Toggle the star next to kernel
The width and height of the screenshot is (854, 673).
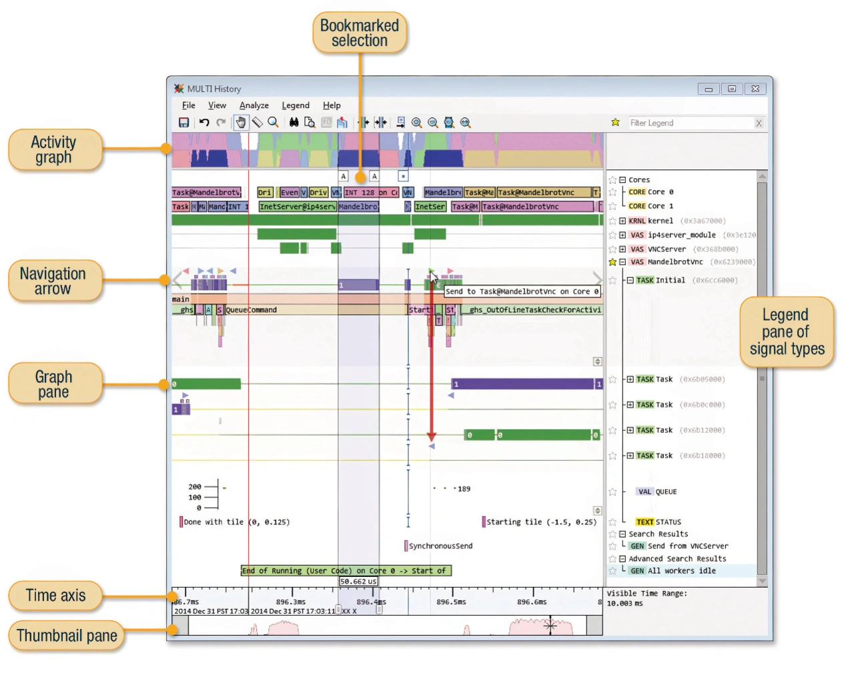click(612, 221)
